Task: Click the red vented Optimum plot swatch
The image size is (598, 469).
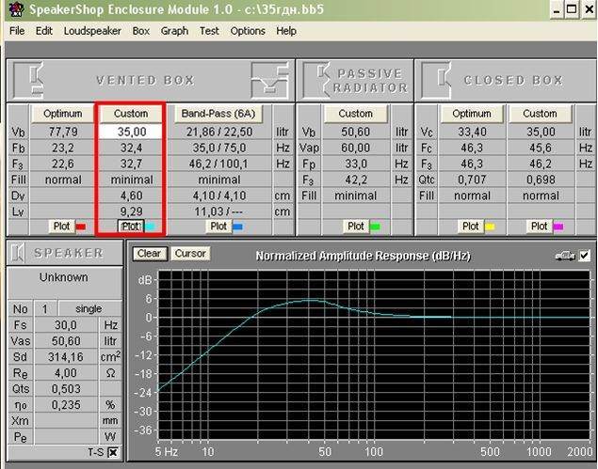Action: [x=81, y=227]
